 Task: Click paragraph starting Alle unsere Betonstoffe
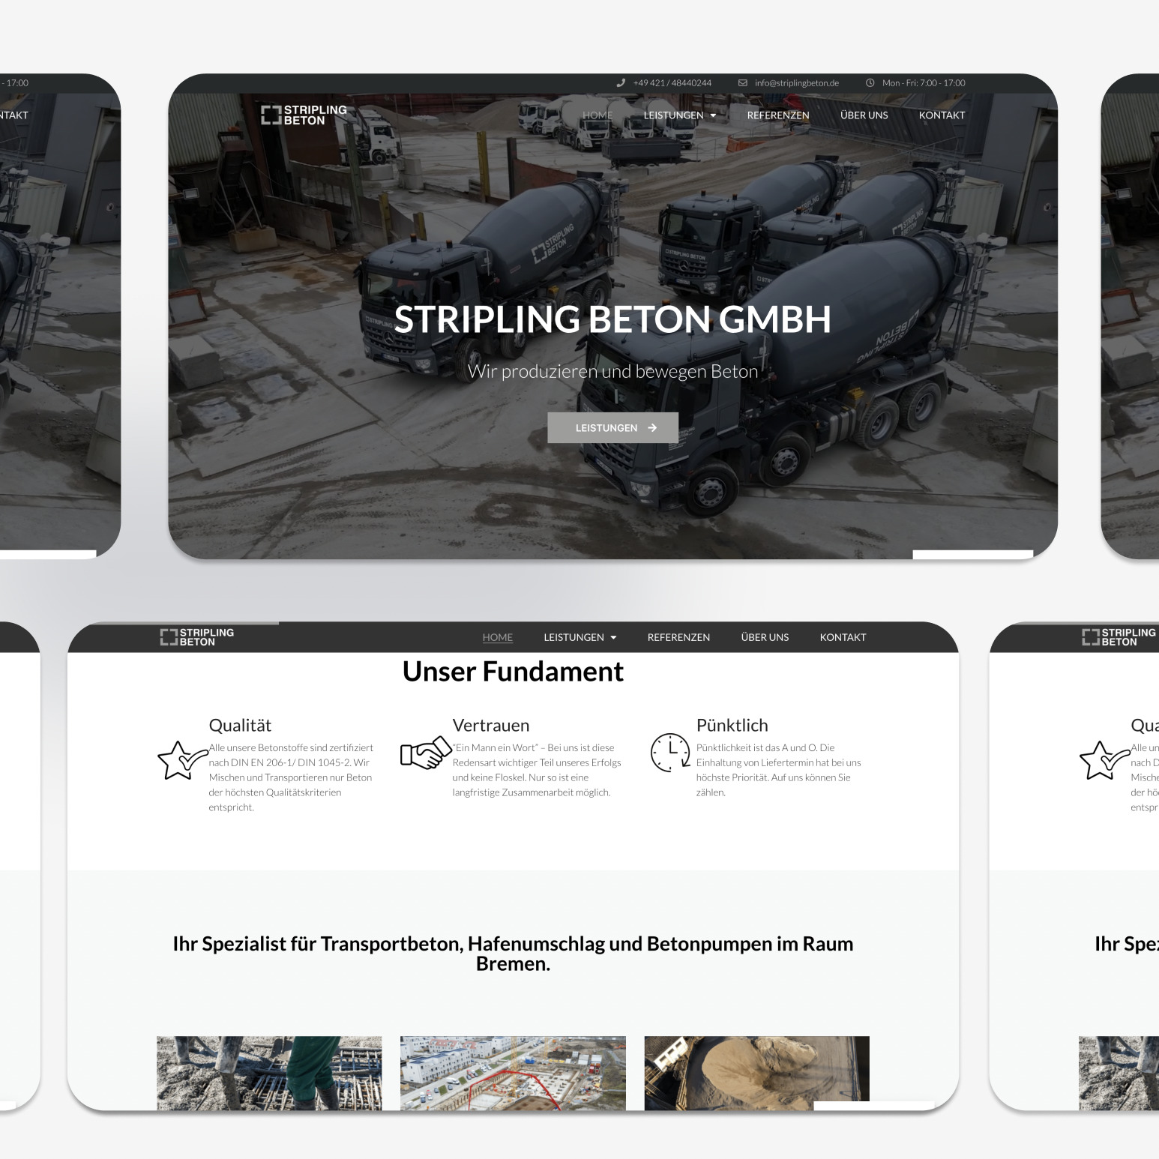tap(291, 777)
